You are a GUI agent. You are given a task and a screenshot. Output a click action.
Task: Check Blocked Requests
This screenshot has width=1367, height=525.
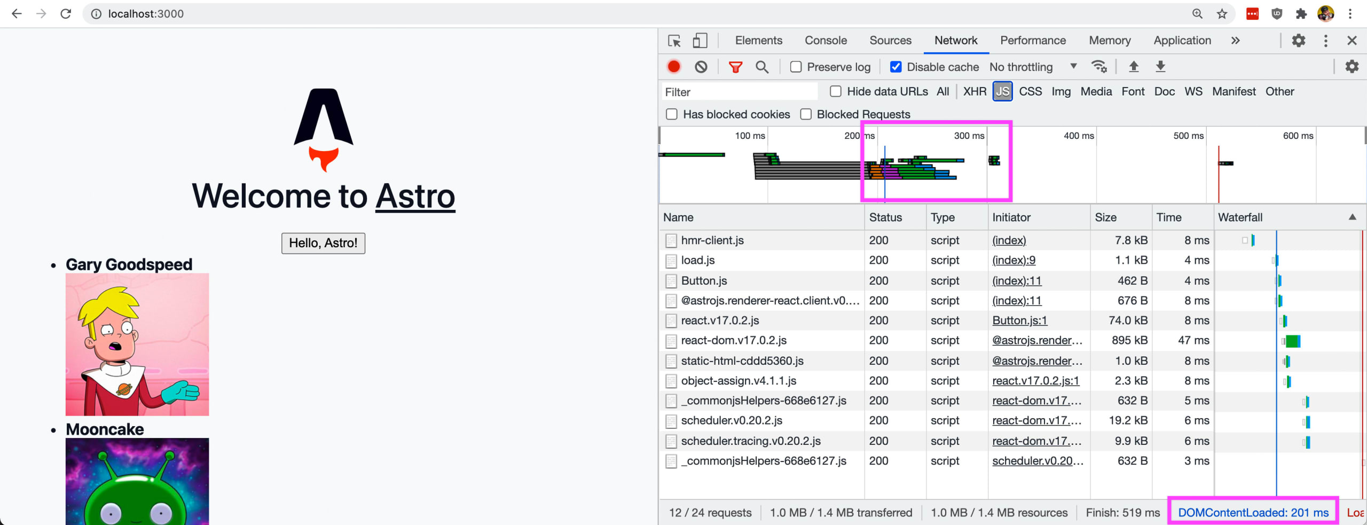[806, 114]
